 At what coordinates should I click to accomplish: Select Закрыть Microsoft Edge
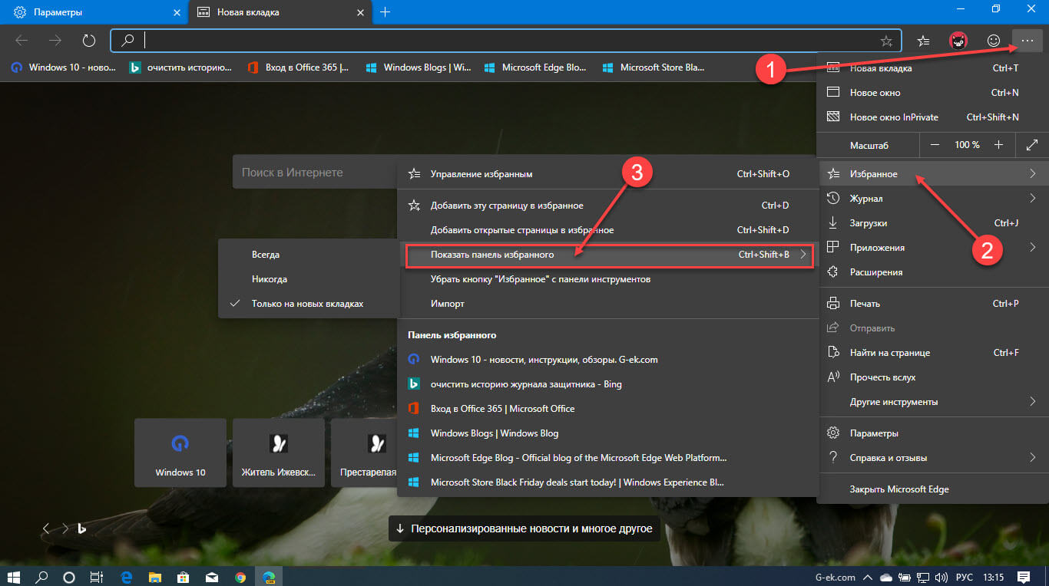(932, 489)
